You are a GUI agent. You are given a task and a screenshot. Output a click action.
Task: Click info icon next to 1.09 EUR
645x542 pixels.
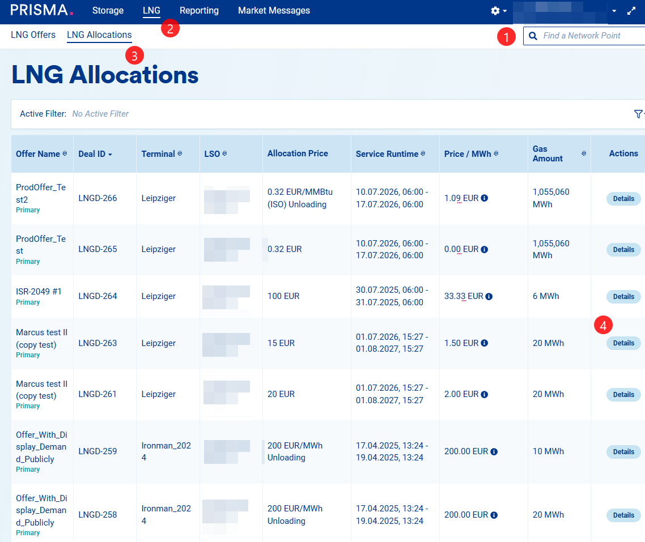(x=485, y=198)
